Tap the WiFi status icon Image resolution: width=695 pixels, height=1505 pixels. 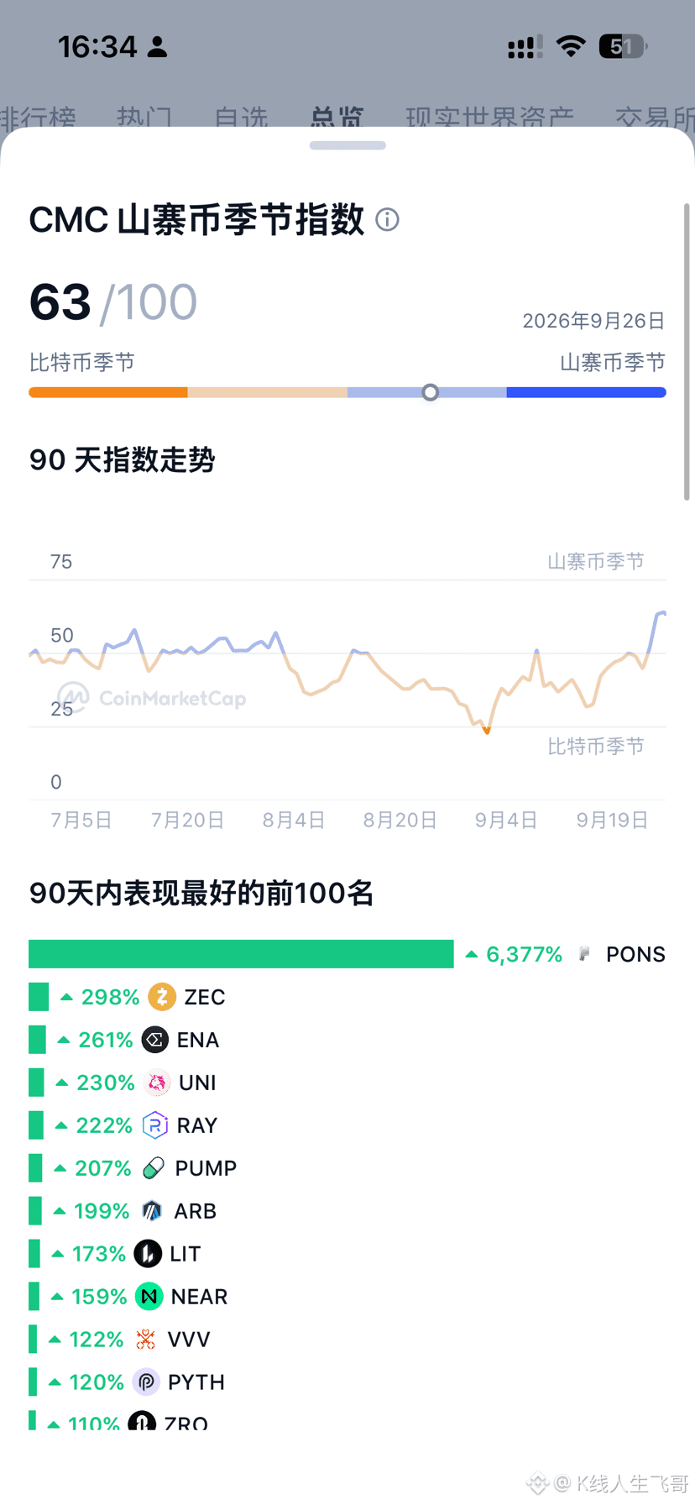(571, 47)
